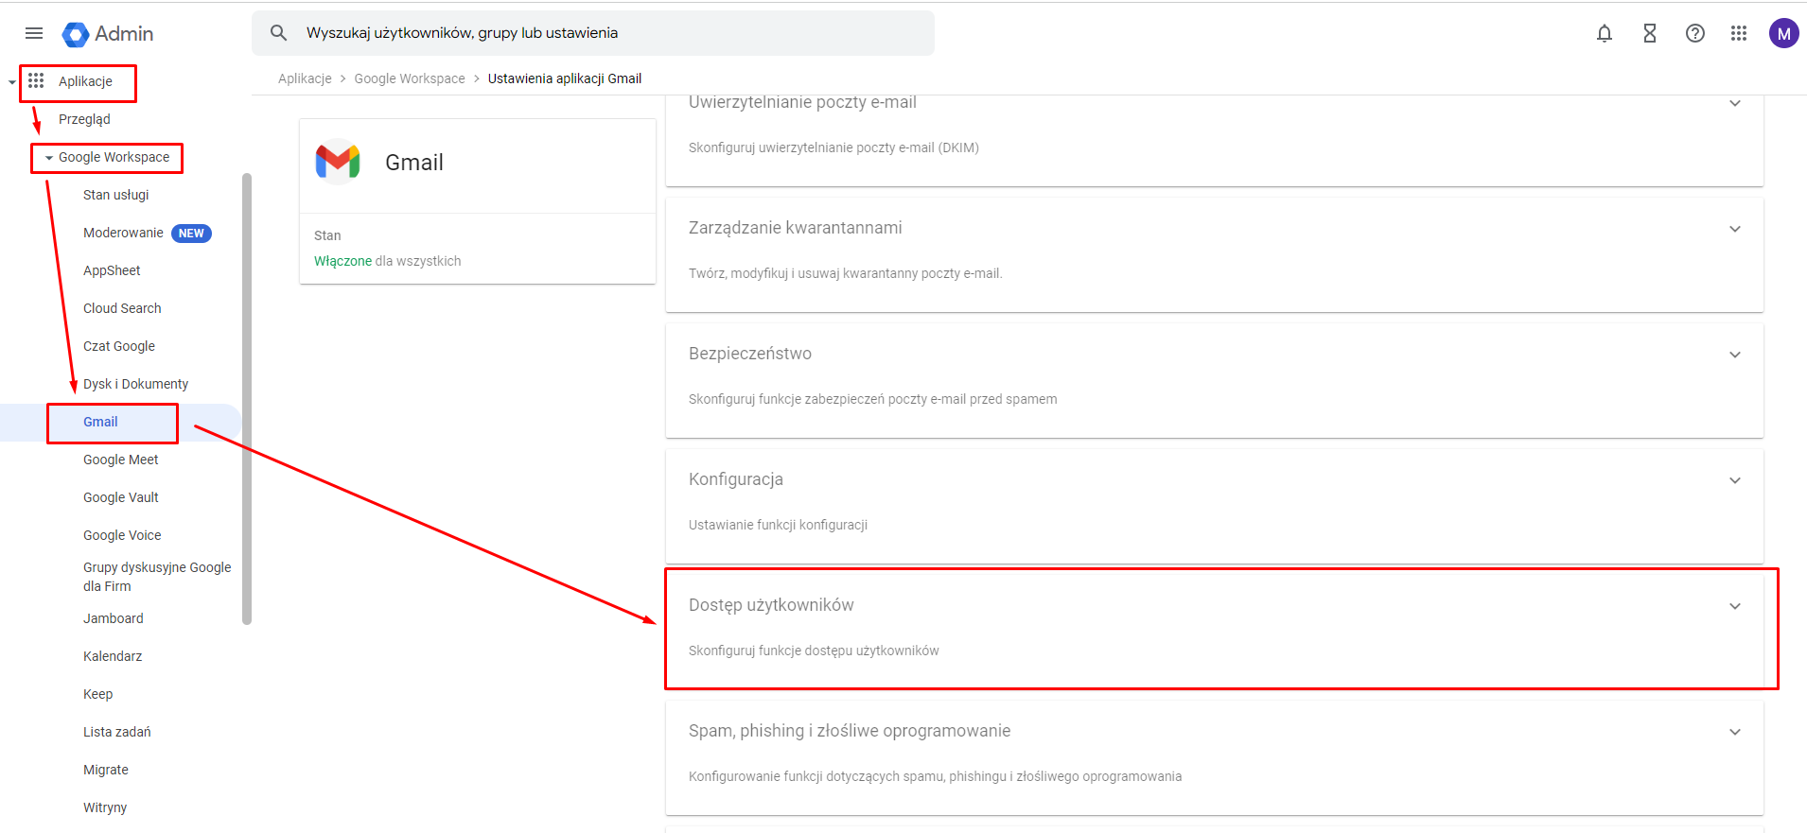Click text 'Skonfiguruj funkcje dostępu użytkowników'
Viewport: 1807px width, 833px height.
coord(814,651)
